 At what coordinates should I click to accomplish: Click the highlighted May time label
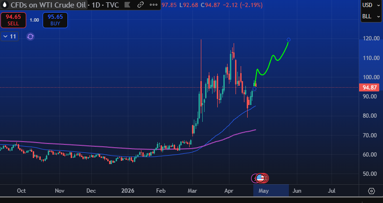(x=264, y=191)
